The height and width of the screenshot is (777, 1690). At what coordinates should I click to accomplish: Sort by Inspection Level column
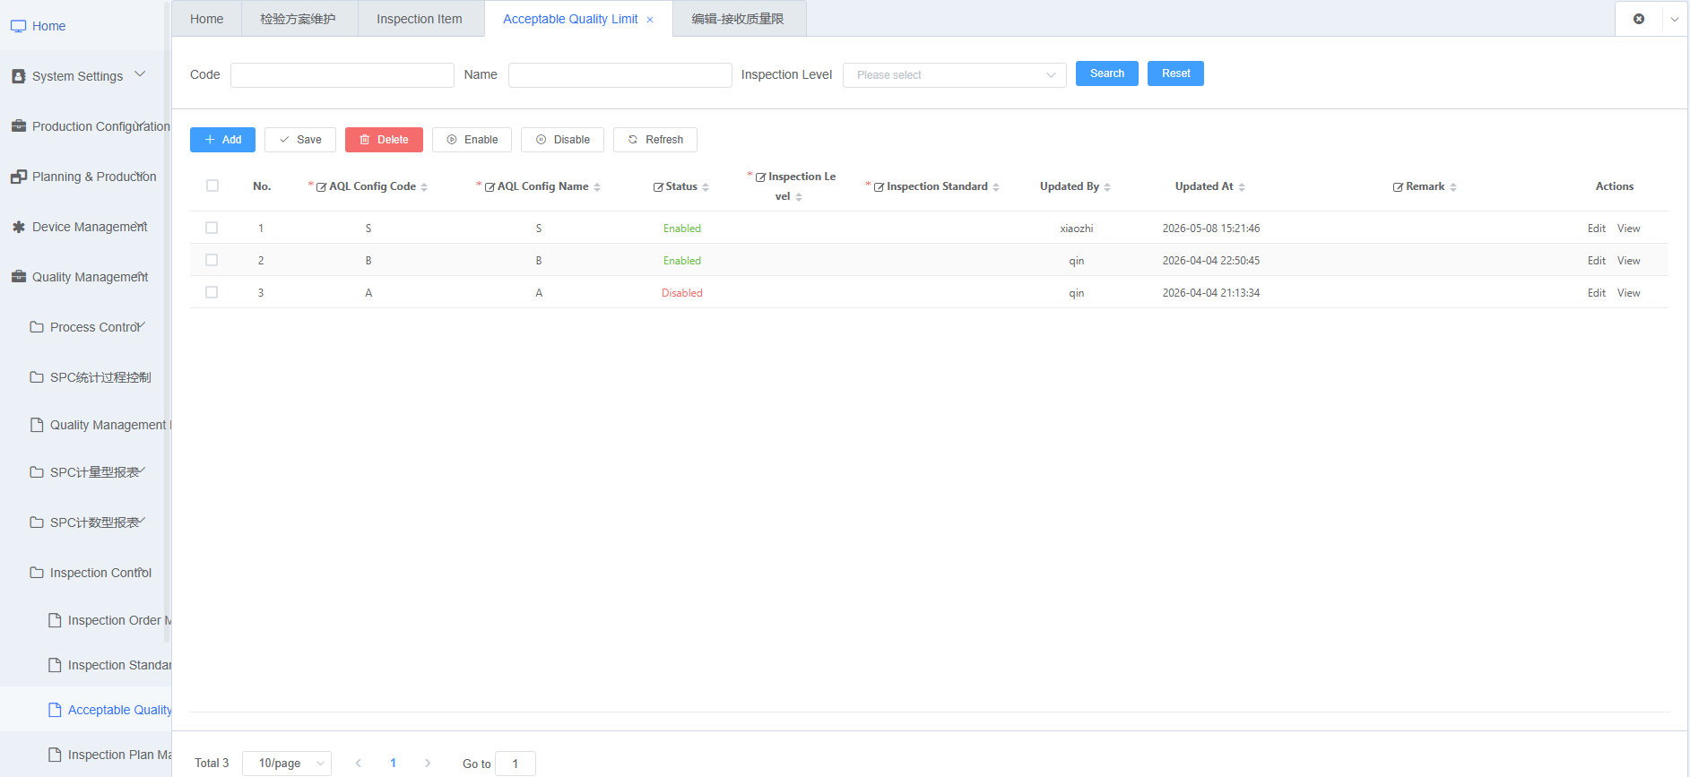[799, 197]
